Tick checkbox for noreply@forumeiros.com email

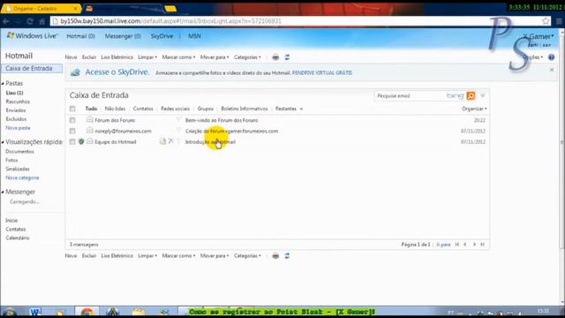[x=72, y=131]
